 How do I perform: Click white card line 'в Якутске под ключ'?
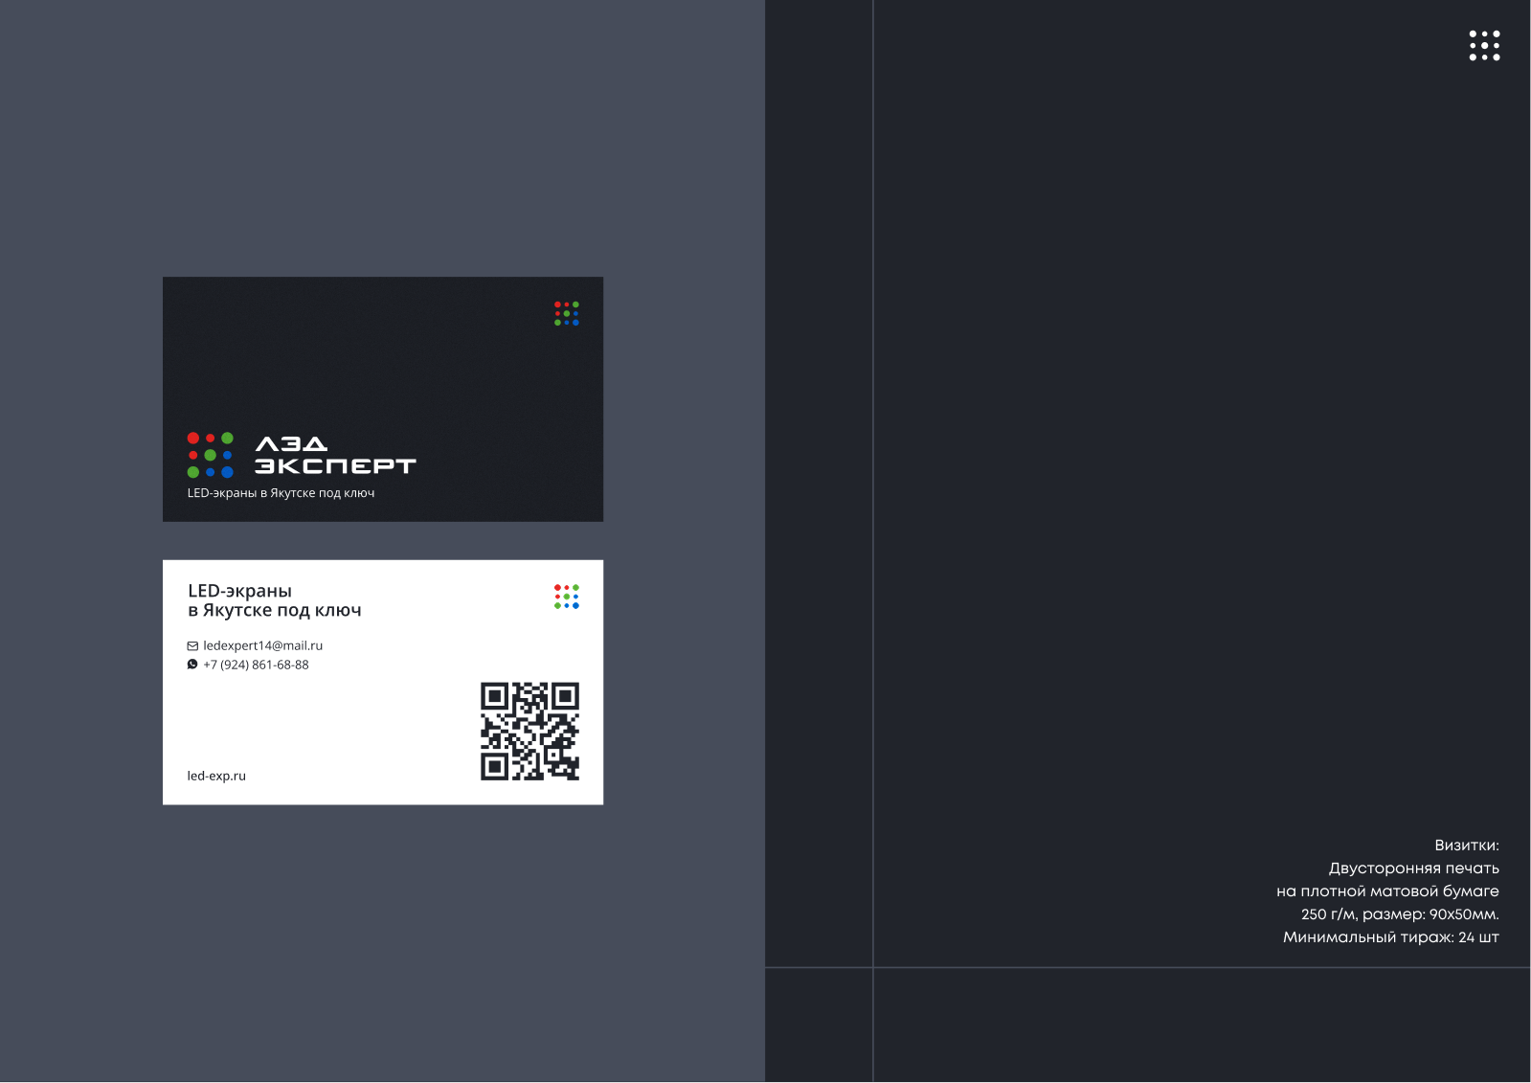click(x=275, y=611)
